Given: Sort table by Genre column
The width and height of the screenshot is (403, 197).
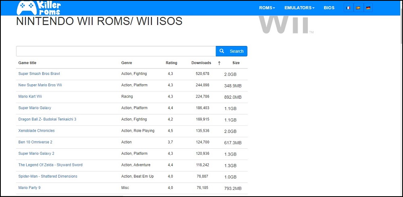Looking at the screenshot, I should tap(127, 63).
